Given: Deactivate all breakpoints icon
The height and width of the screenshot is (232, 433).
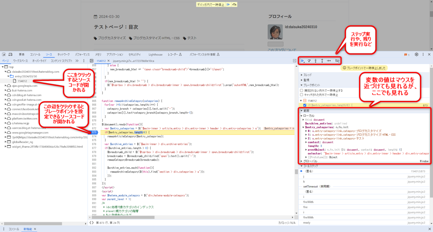Looking at the screenshot, I should 337,61.
